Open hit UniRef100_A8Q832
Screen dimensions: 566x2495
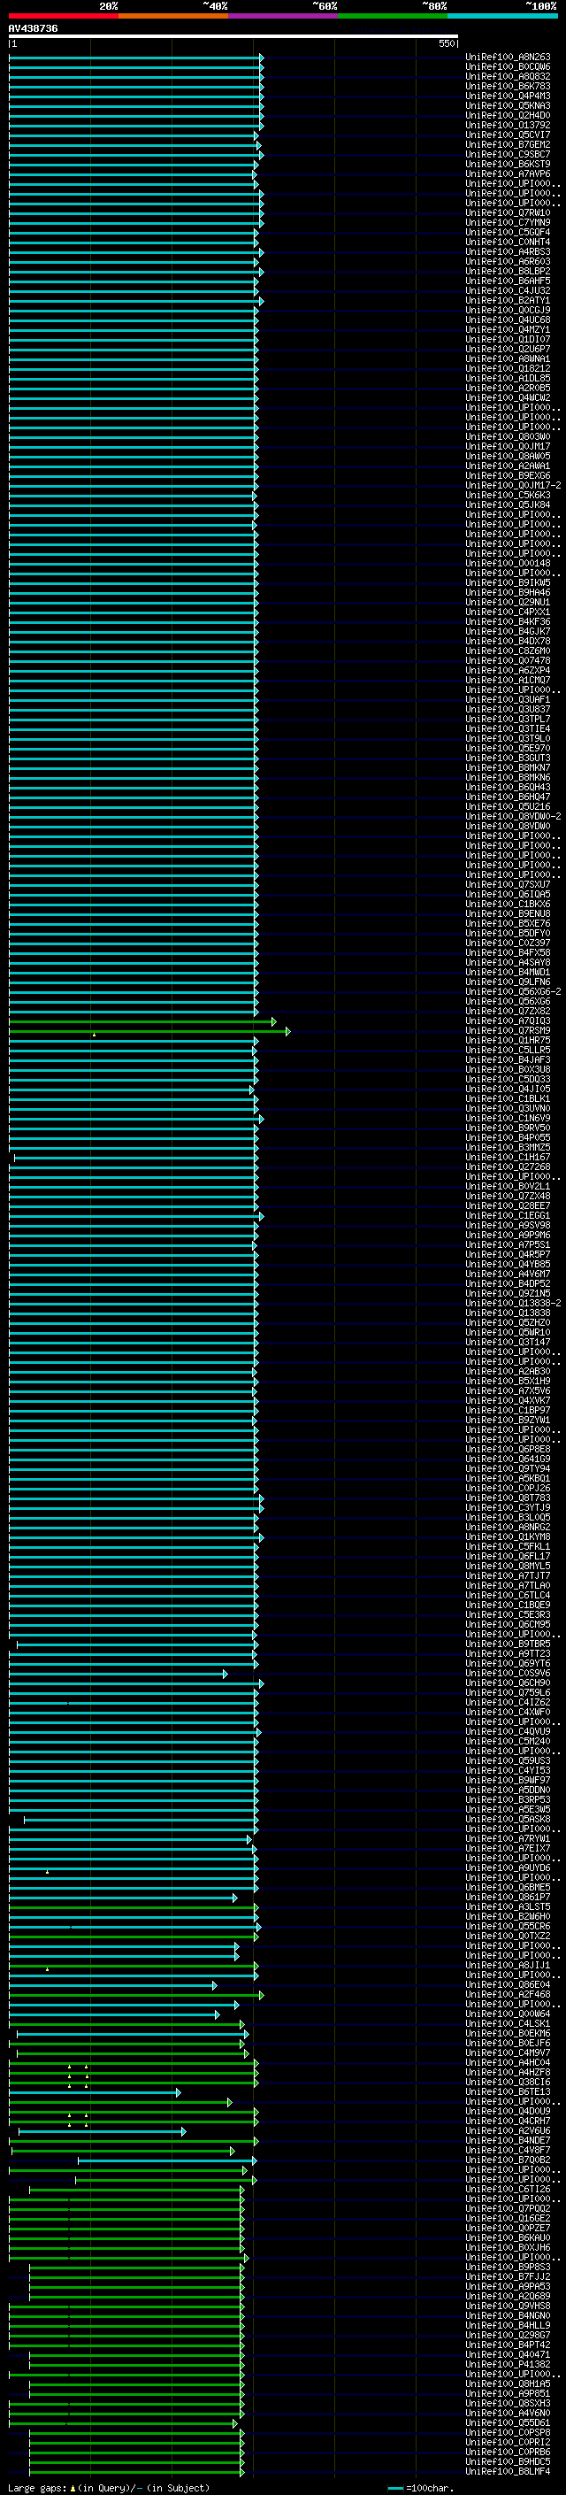coord(508,76)
